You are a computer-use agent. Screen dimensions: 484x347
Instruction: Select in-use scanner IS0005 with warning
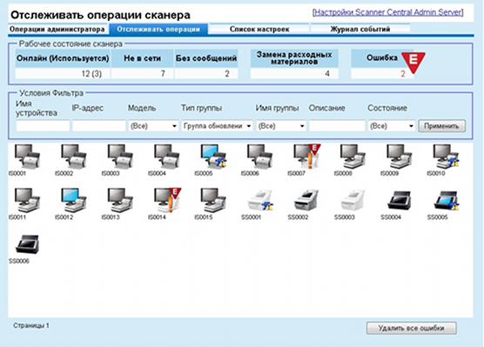[x=213, y=157]
